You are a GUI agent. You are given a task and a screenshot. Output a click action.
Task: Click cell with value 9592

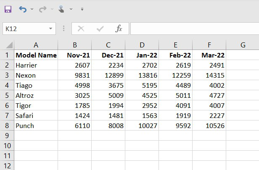(176, 126)
